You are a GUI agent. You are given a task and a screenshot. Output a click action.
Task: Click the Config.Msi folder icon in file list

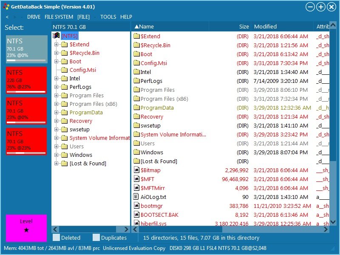[136, 63]
